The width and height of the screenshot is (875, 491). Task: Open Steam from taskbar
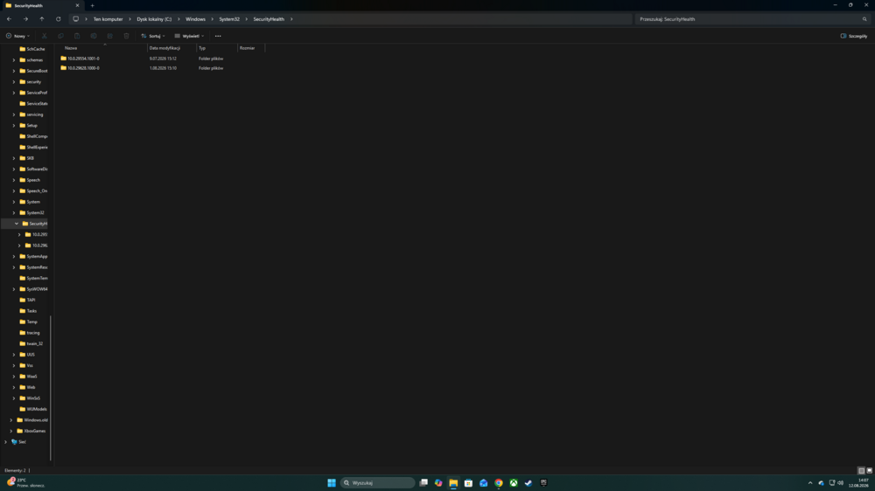[x=528, y=482]
